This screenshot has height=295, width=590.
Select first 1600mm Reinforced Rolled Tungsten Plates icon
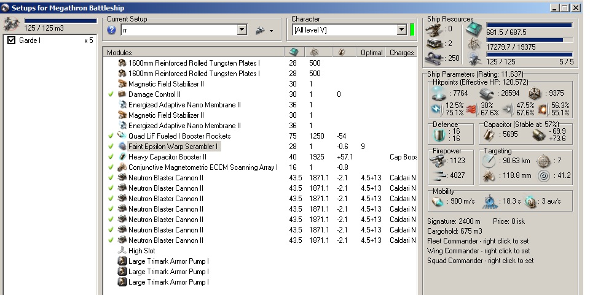[x=122, y=63]
